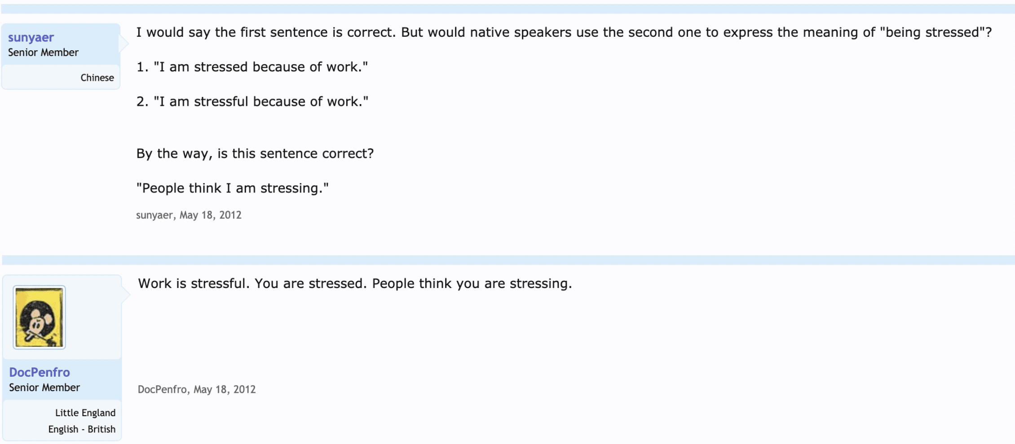Click DocPenfro's reply starting 'Work is stressful.'
The image size is (1015, 444).
pyautogui.click(x=355, y=283)
